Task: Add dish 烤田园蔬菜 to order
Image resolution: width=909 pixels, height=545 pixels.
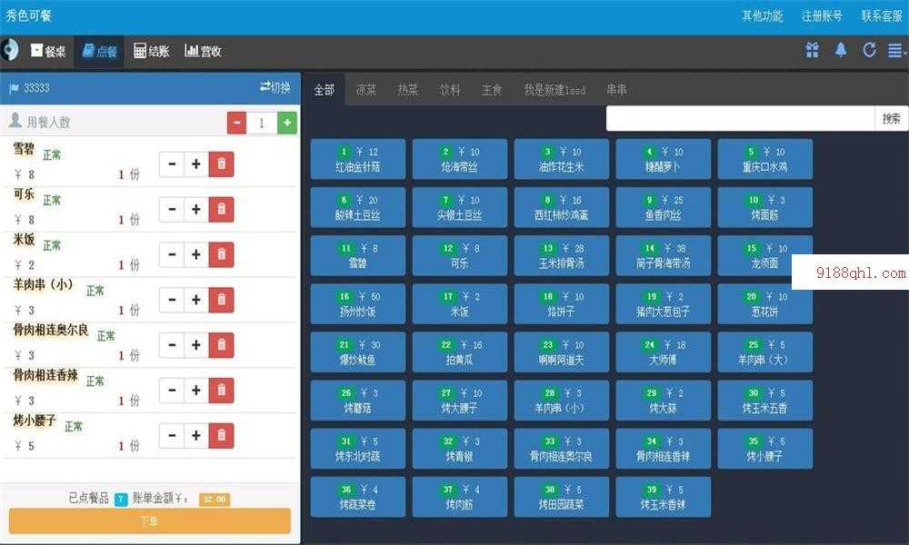Action: (561, 497)
